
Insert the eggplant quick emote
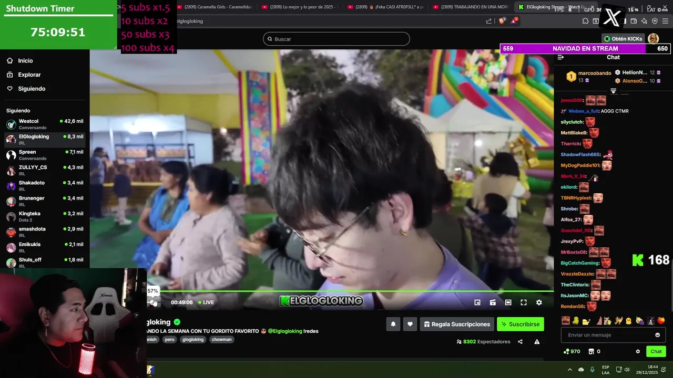(640, 321)
